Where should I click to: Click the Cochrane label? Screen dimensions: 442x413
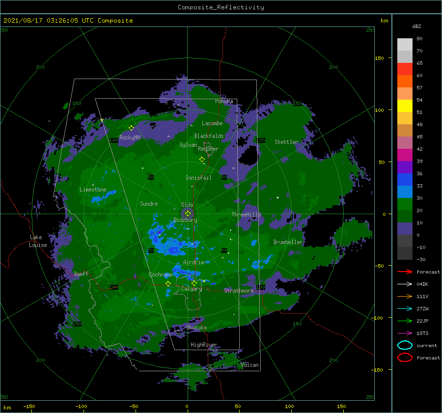[x=161, y=275]
